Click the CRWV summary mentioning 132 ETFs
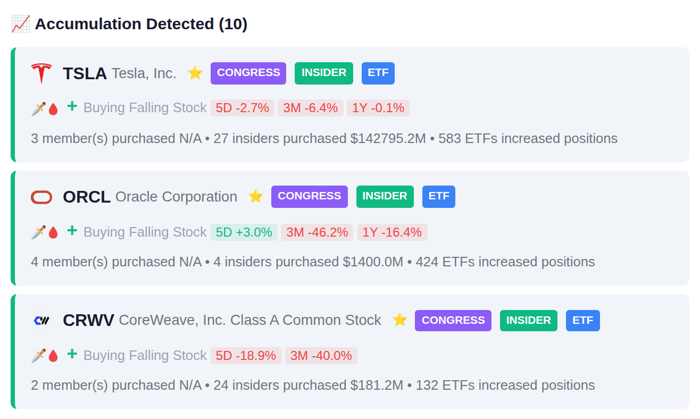 [313, 386]
